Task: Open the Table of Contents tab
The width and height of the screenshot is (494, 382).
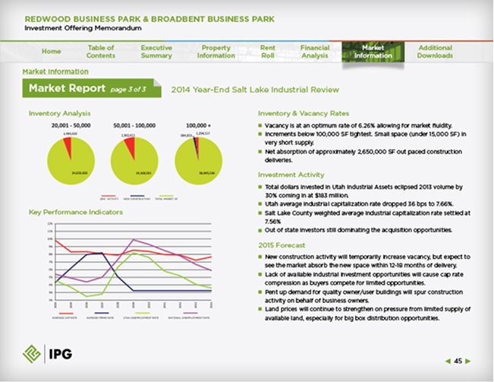Action: [101, 52]
